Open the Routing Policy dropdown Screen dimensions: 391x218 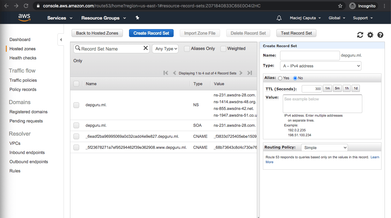click(x=324, y=148)
